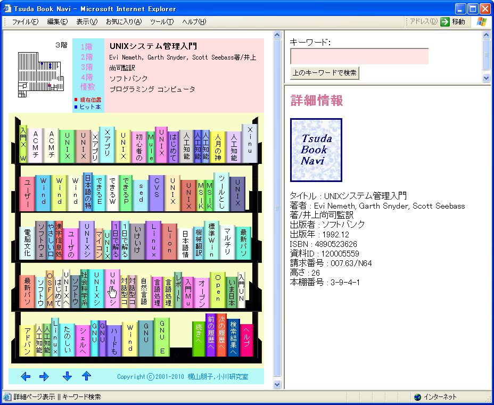Screen dimensions: 494x405
Task: Click the pink ヘルプ book spine
Action: [246, 340]
